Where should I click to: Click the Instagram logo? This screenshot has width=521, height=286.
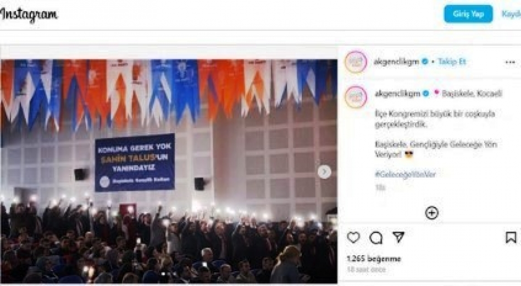pyautogui.click(x=29, y=15)
